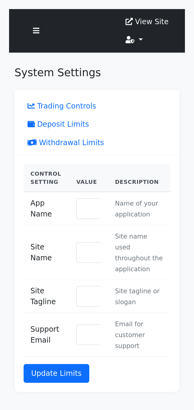The width and height of the screenshot is (194, 410).
Task: Focus the App Name value field
Action: point(89,209)
